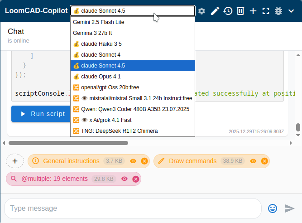Click info icon on General instructions
Viewport: 302px width, 223px height.
pos(36,161)
